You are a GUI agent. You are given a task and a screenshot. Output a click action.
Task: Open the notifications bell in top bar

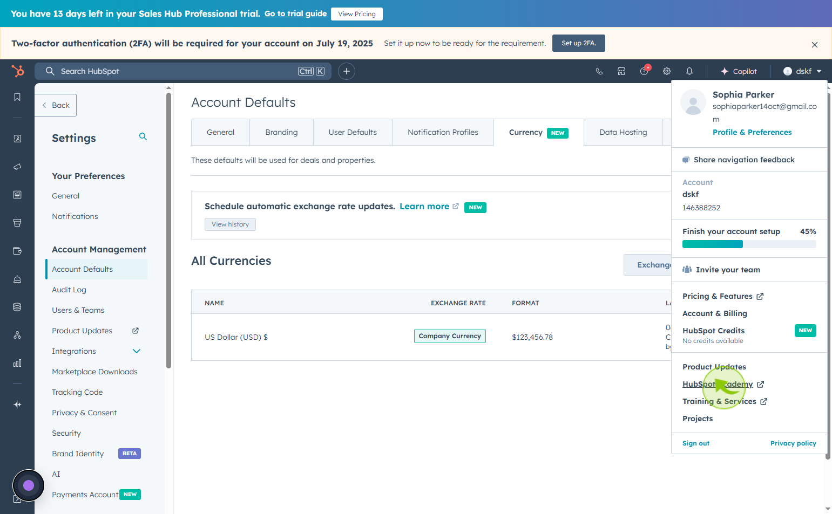click(689, 71)
